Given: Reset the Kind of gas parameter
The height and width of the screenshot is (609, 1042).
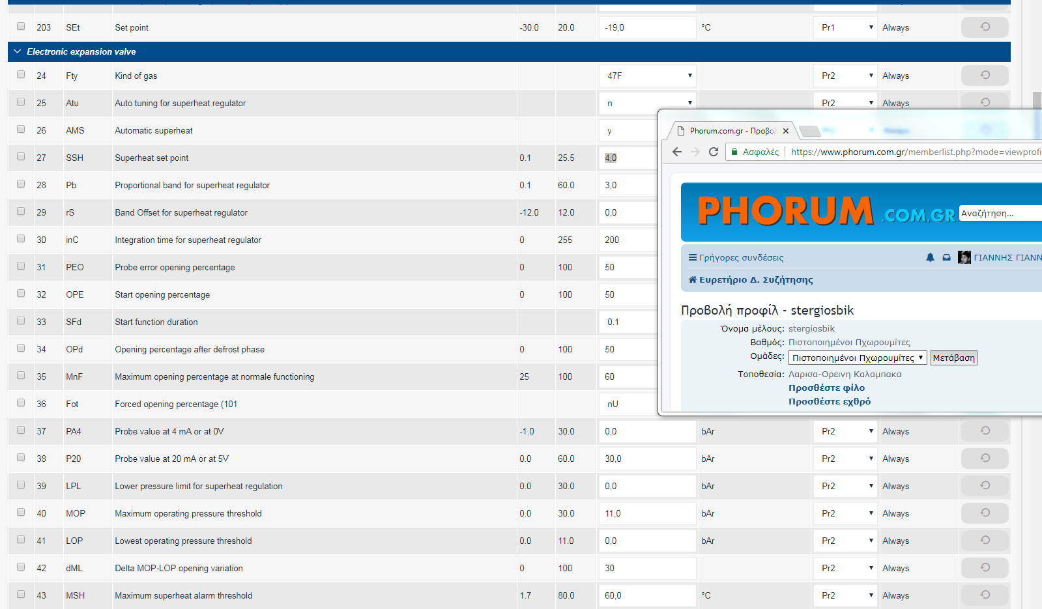Looking at the screenshot, I should click(984, 76).
